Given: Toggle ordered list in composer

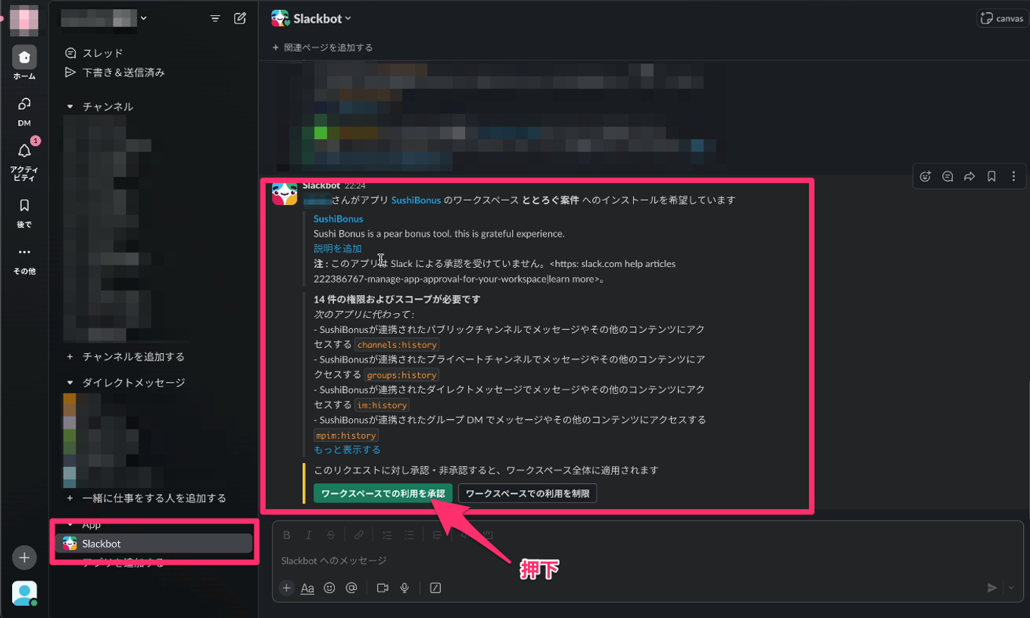Looking at the screenshot, I should pos(387,535).
